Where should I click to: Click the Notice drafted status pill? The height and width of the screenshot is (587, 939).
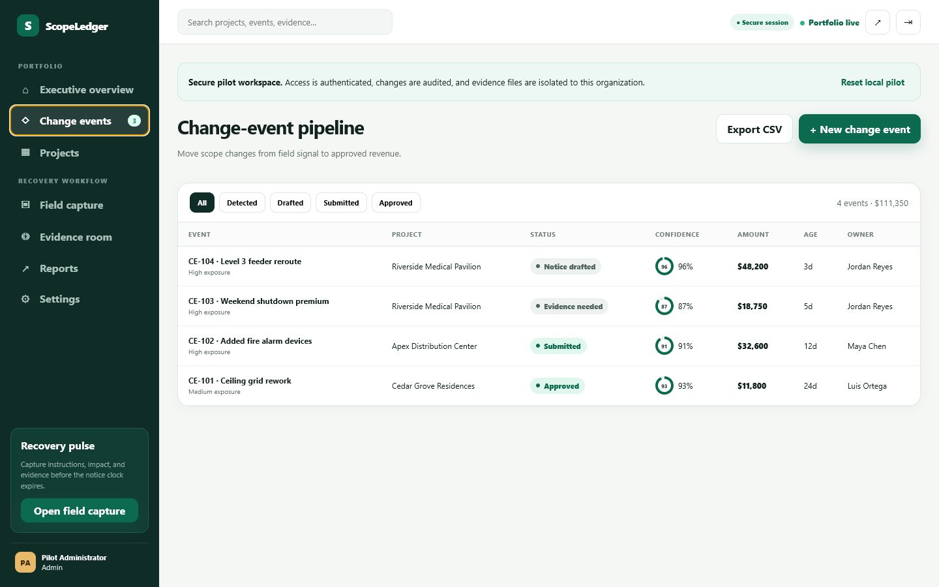[x=565, y=266]
